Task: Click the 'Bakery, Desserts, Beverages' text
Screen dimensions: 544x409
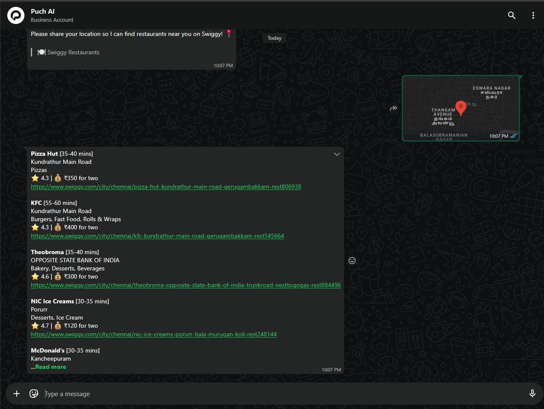Action: tap(68, 268)
